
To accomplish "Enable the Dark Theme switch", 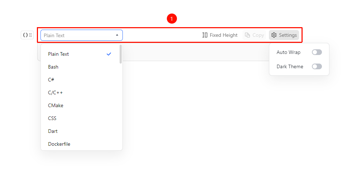I will [x=317, y=66].
